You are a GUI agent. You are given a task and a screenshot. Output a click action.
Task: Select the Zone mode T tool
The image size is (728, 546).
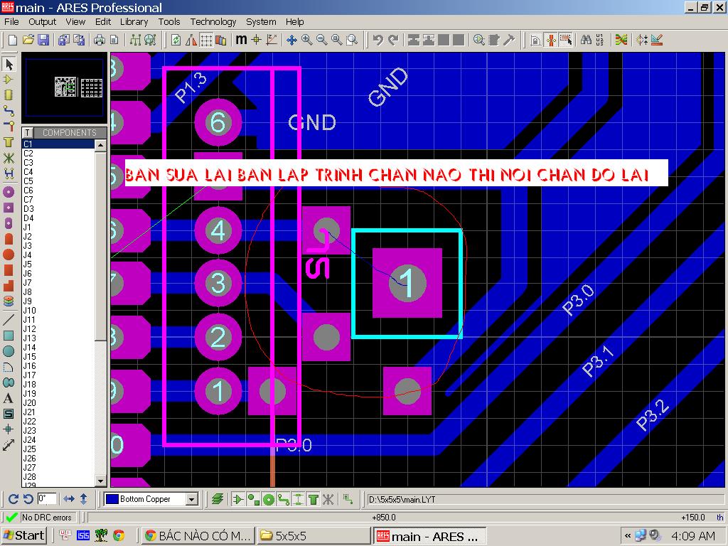coord(9,142)
